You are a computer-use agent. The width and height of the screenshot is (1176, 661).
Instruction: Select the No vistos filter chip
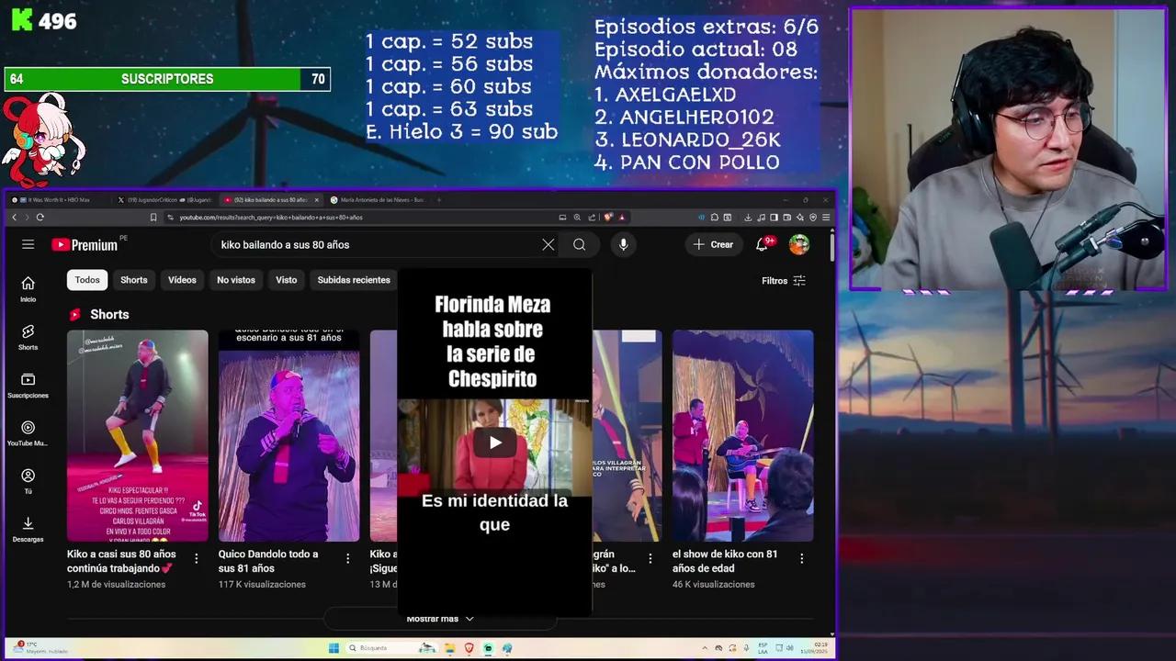236,280
